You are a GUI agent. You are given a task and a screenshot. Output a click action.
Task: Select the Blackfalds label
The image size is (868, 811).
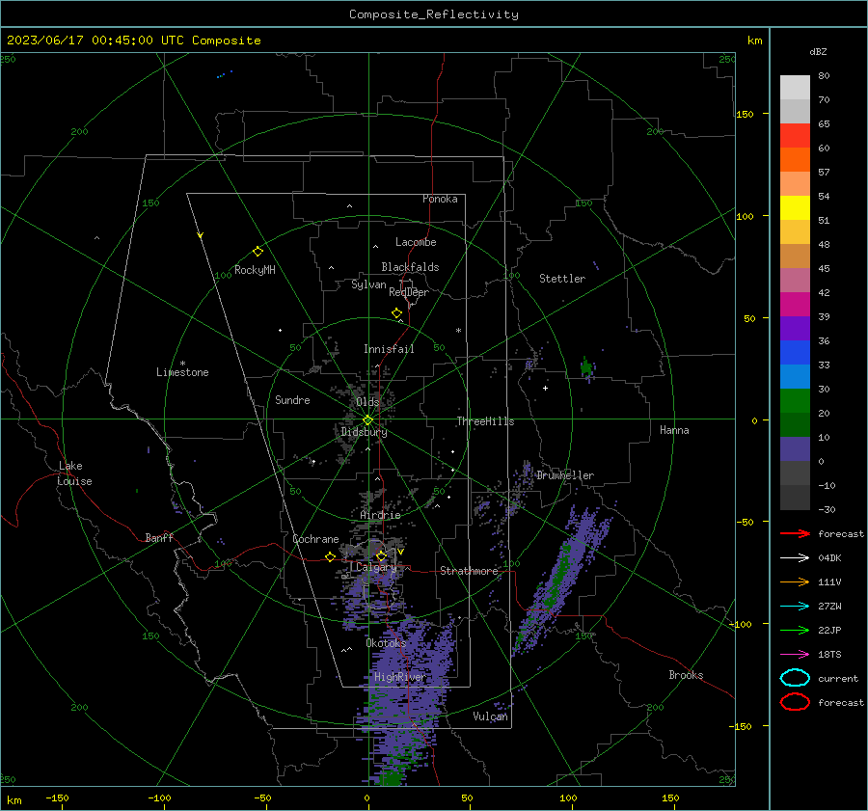pos(410,267)
